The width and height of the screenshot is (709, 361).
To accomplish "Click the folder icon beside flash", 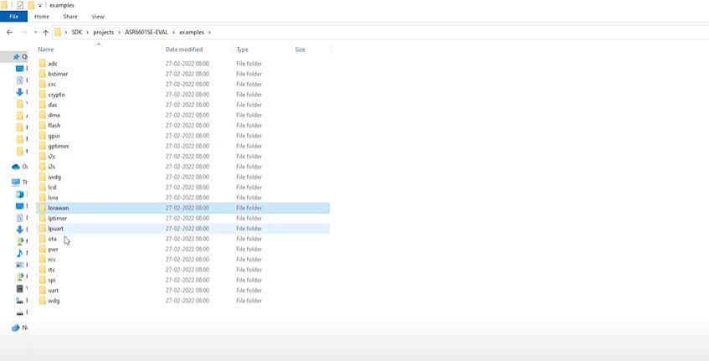I will [42, 126].
